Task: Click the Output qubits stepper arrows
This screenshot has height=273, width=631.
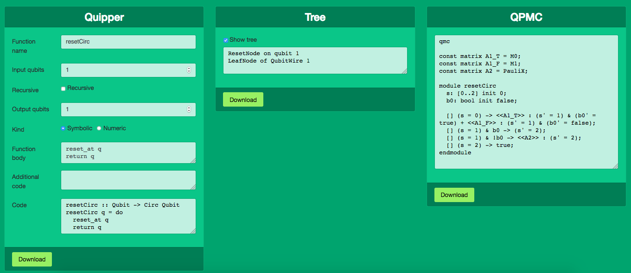Action: (x=189, y=109)
